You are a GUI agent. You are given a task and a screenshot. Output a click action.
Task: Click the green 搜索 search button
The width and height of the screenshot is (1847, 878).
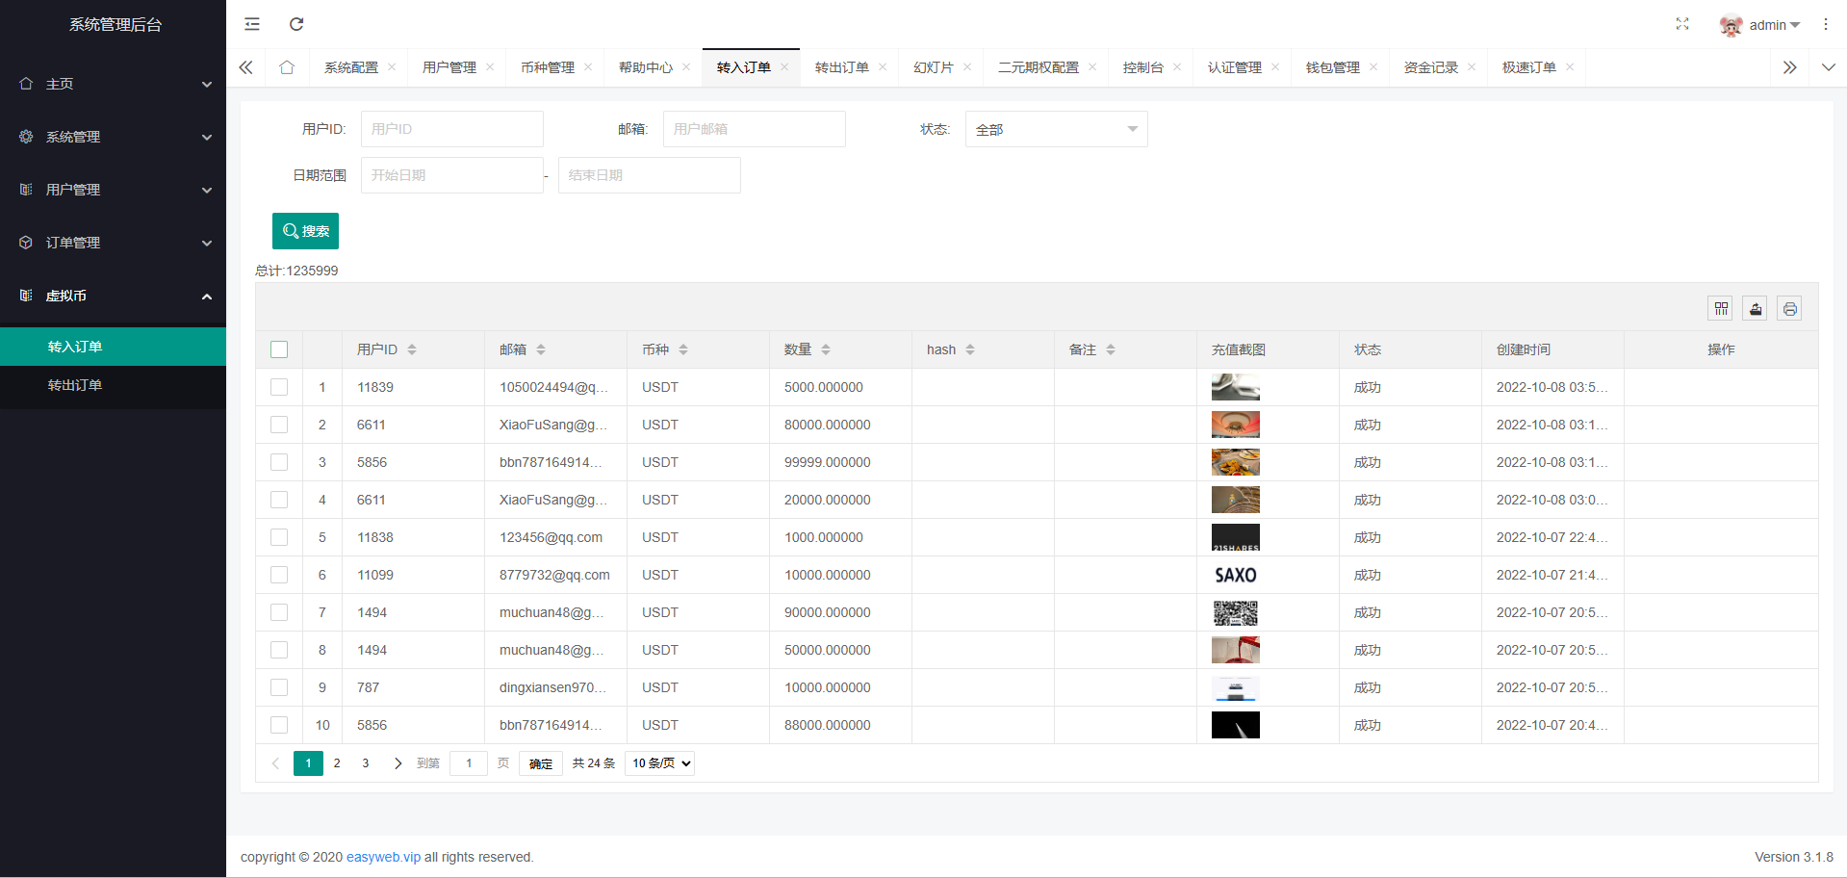305,231
